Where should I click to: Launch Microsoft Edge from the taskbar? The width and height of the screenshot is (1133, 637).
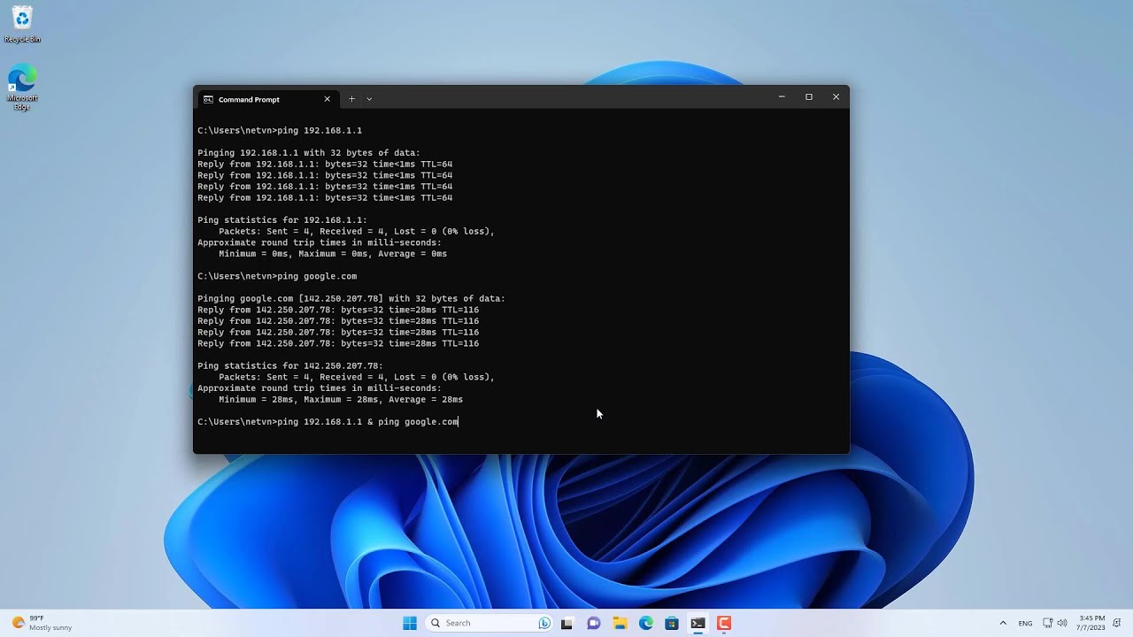(646, 623)
